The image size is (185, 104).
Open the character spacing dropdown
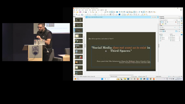point(167,24)
